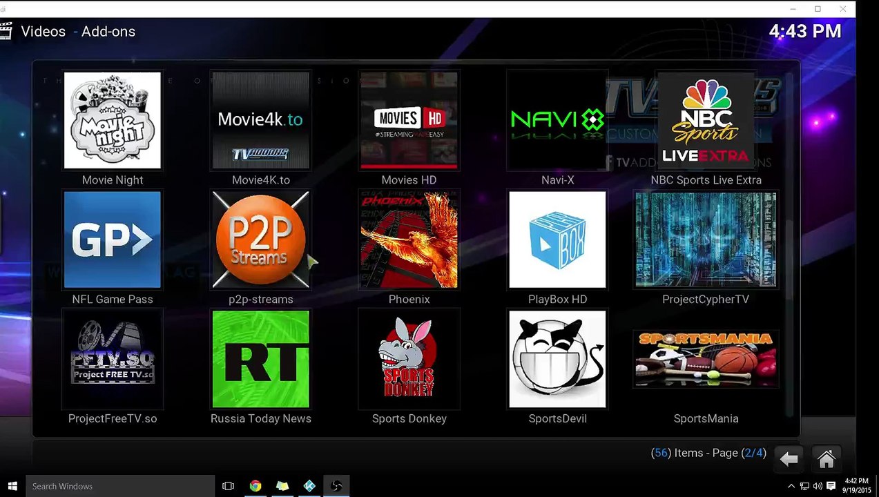This screenshot has width=879, height=497.
Task: Select the Russia Today News label
Action: click(x=260, y=418)
